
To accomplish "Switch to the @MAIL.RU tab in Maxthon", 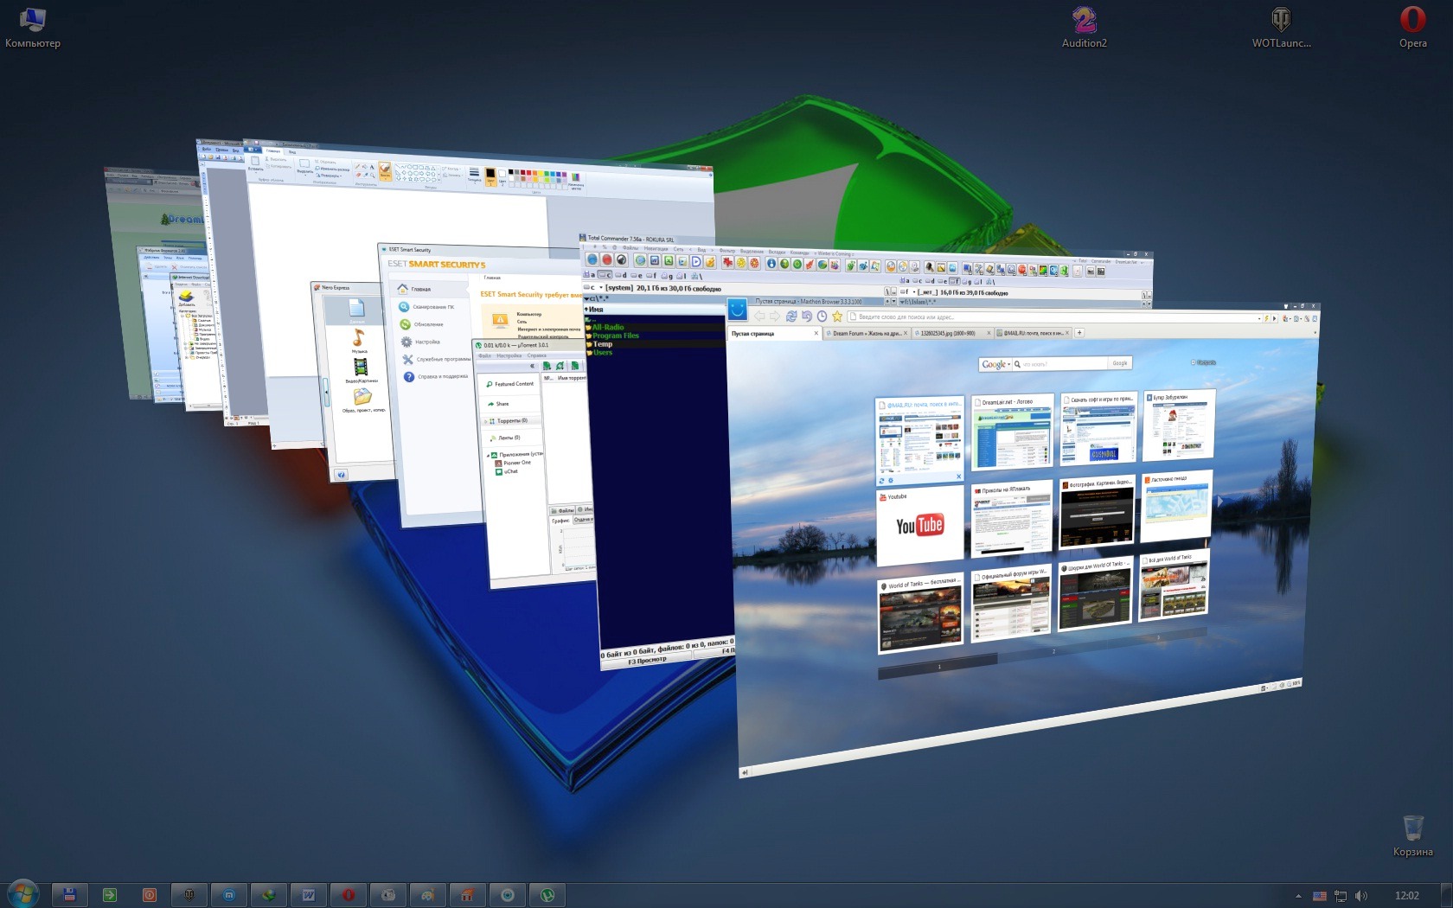I will click(x=1034, y=333).
